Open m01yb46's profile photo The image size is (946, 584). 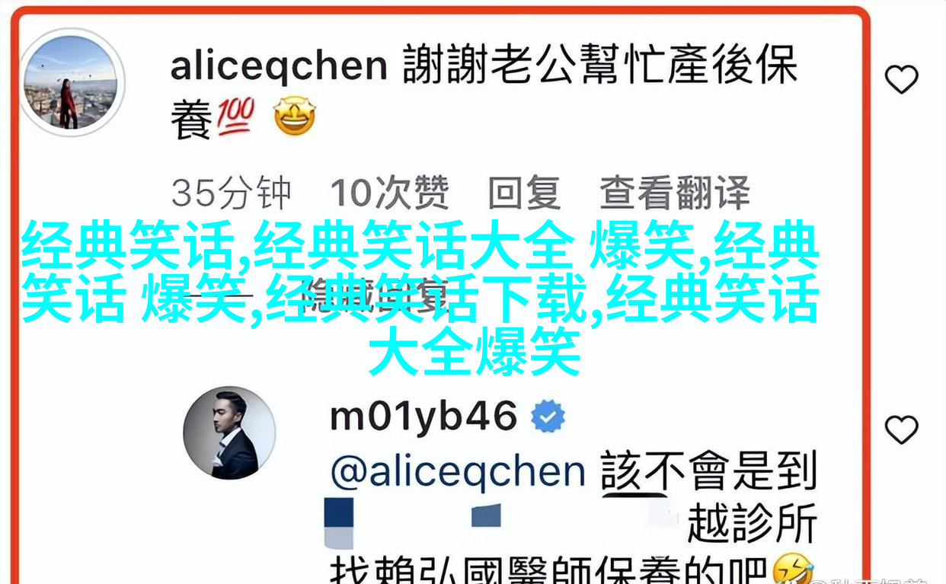(229, 432)
